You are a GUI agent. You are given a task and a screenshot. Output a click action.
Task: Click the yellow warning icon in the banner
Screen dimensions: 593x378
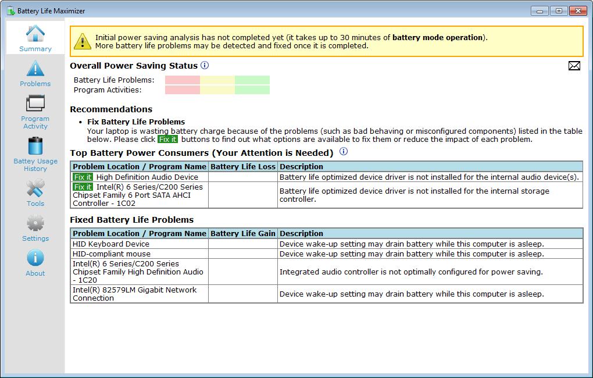pos(83,41)
